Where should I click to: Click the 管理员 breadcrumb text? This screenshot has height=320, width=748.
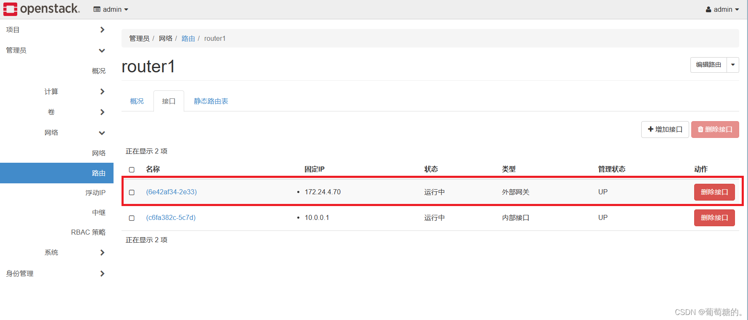point(139,38)
